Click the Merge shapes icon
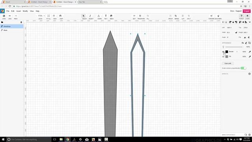Screen dimensions: 252x142 (176, 16)
